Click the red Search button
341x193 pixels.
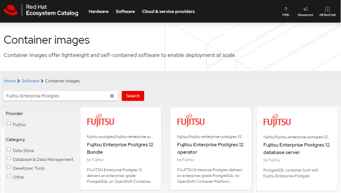pyautogui.click(x=133, y=96)
